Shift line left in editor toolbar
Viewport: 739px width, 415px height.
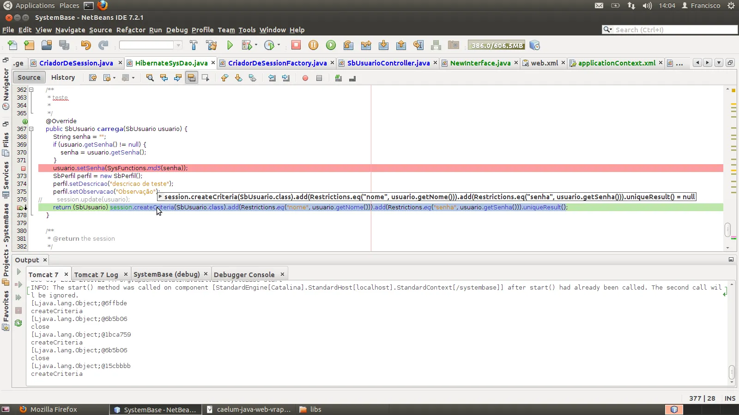[272, 78]
